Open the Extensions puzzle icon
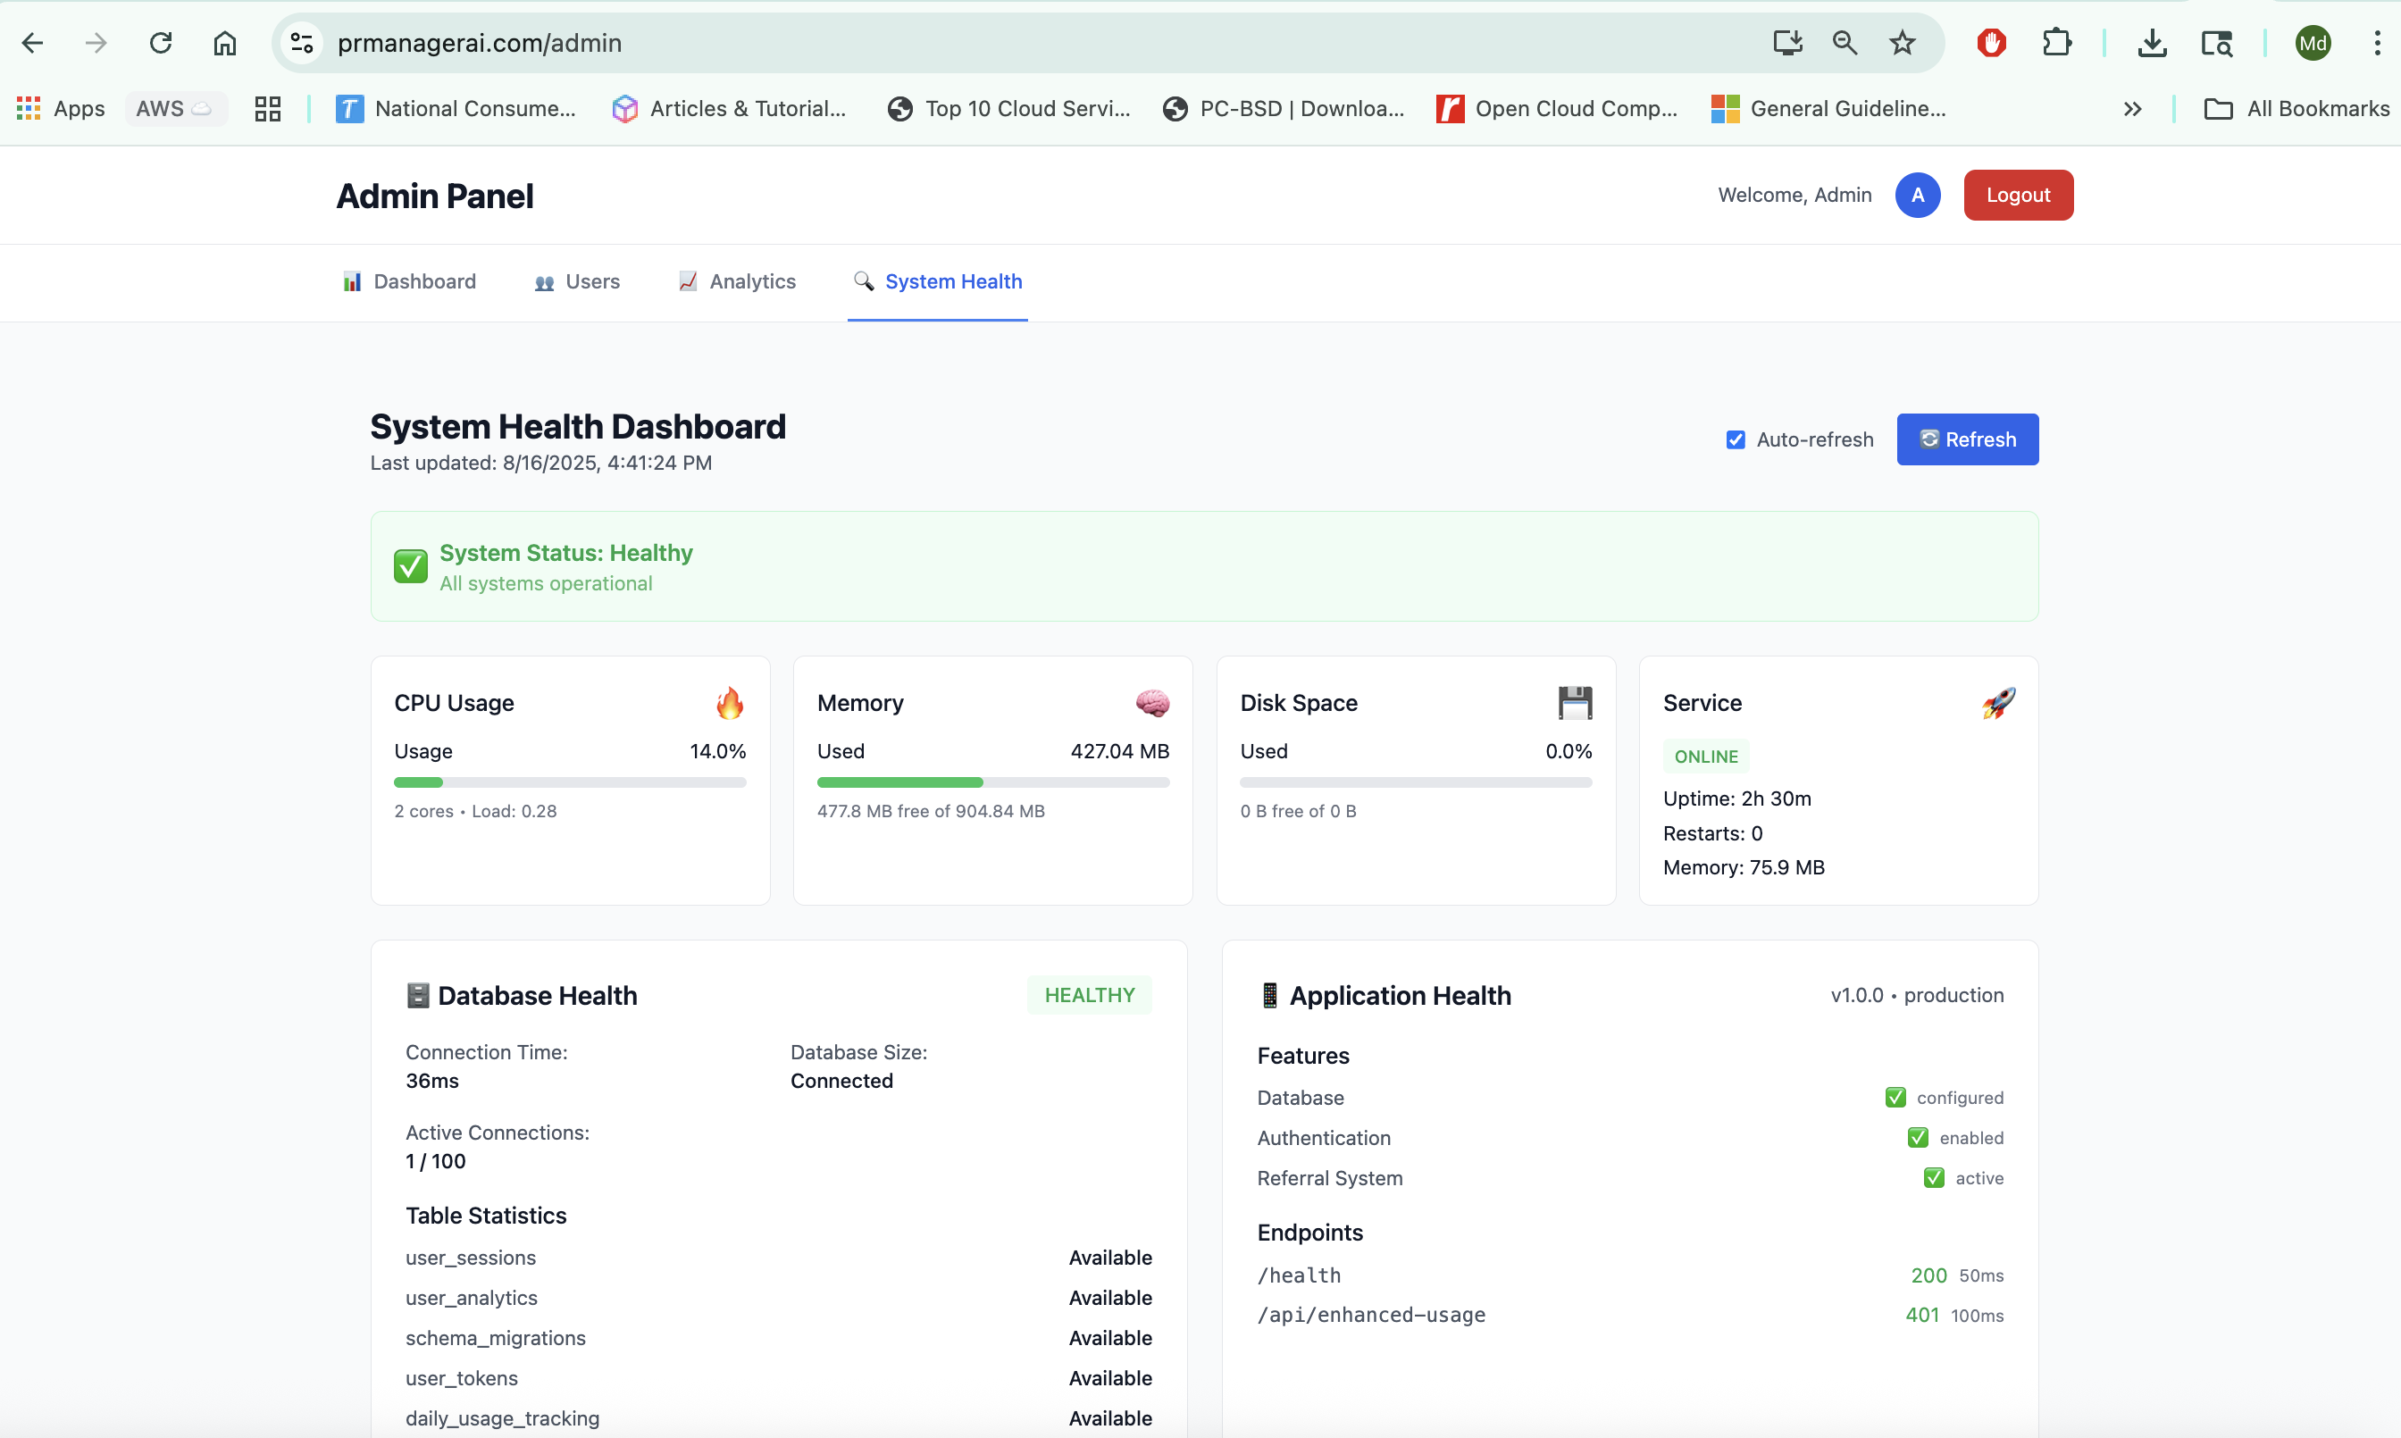This screenshot has width=2401, height=1438. click(x=2056, y=43)
